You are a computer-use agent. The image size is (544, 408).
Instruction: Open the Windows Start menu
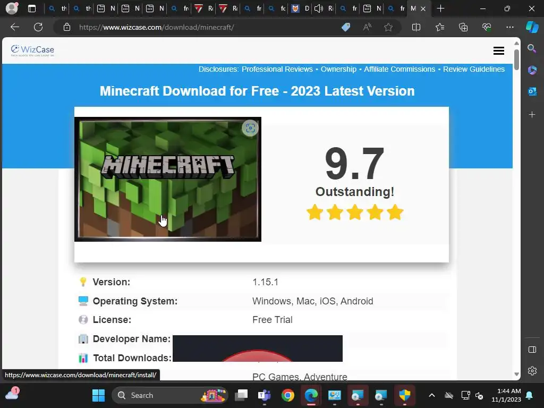[x=98, y=395]
